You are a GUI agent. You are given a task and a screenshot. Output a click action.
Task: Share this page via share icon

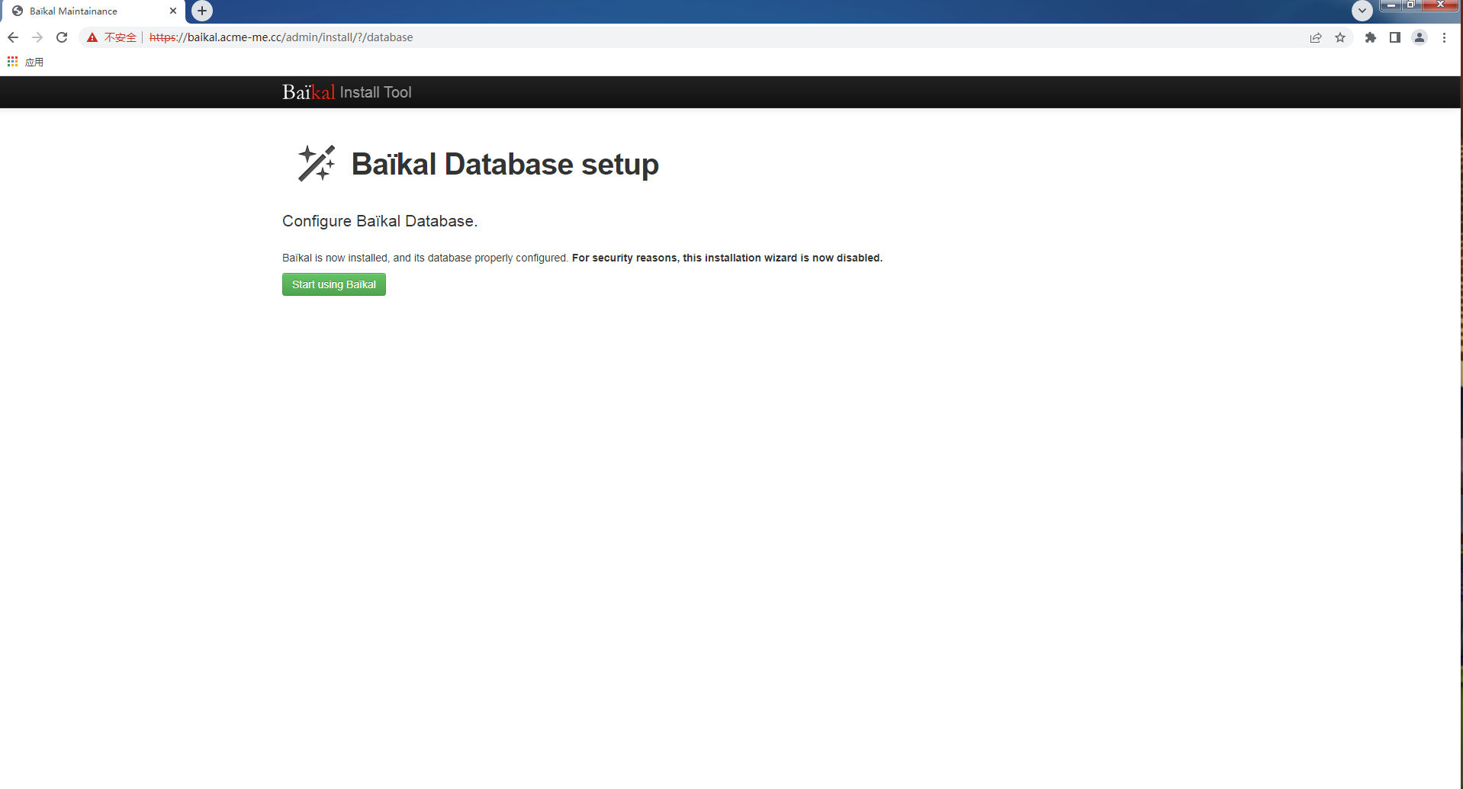click(1316, 37)
